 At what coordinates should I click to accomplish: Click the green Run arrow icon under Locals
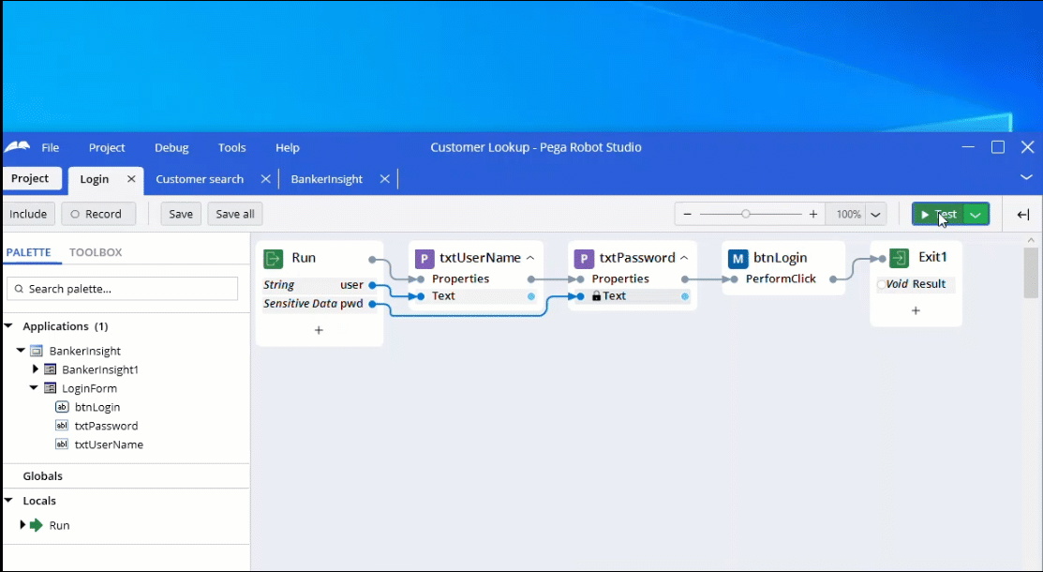(x=37, y=525)
